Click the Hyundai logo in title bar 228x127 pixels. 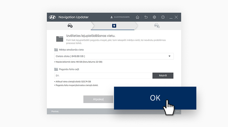point(53,17)
